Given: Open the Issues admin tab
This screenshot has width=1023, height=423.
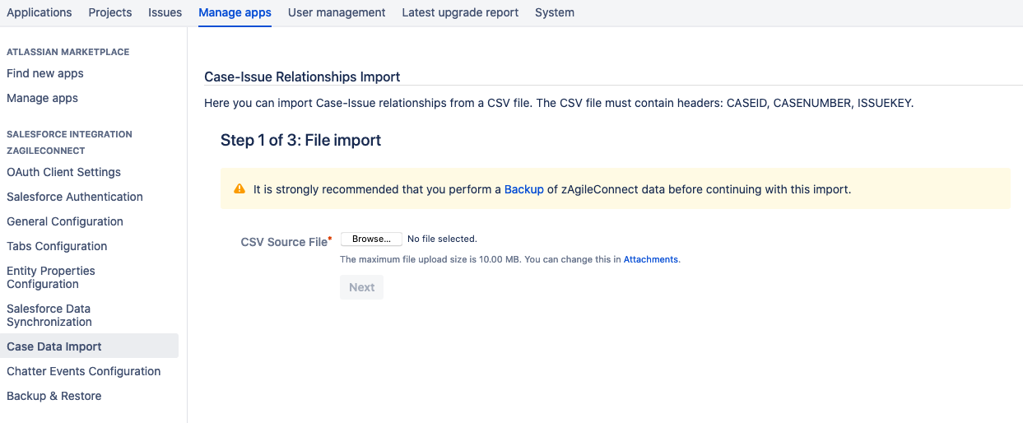Looking at the screenshot, I should tap(165, 12).
